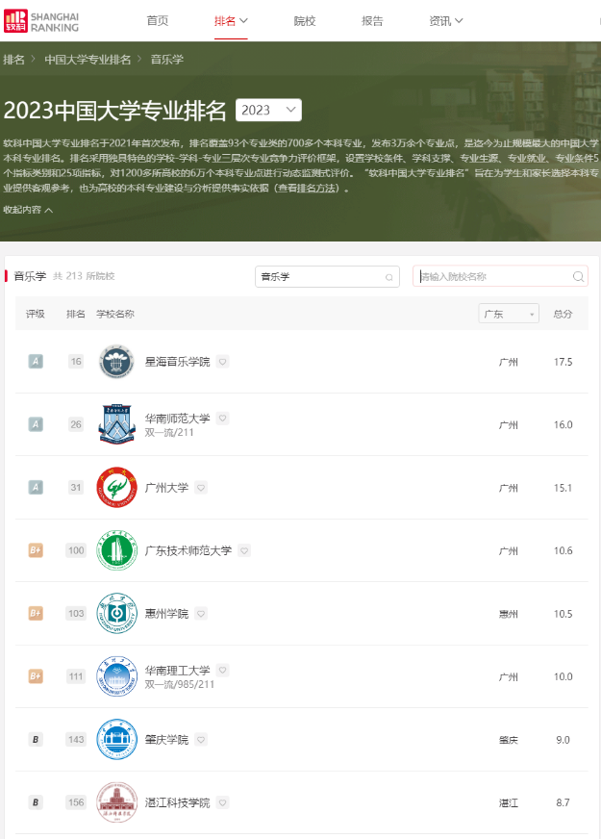Open the 院校 nav item

[305, 21]
